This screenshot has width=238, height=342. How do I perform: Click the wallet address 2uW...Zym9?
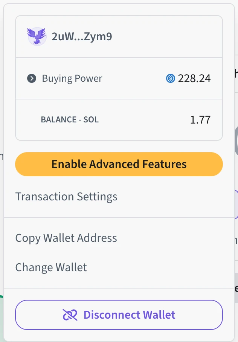82,37
